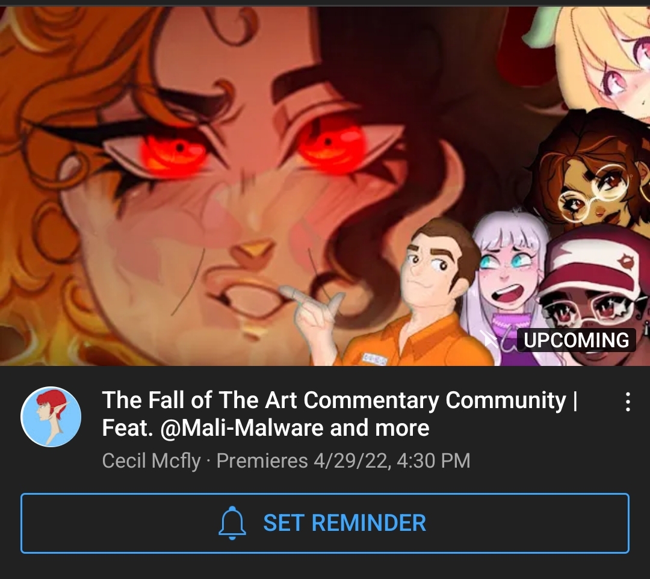
Task: Click the name tag on the orange shirt
Action: tap(374, 359)
